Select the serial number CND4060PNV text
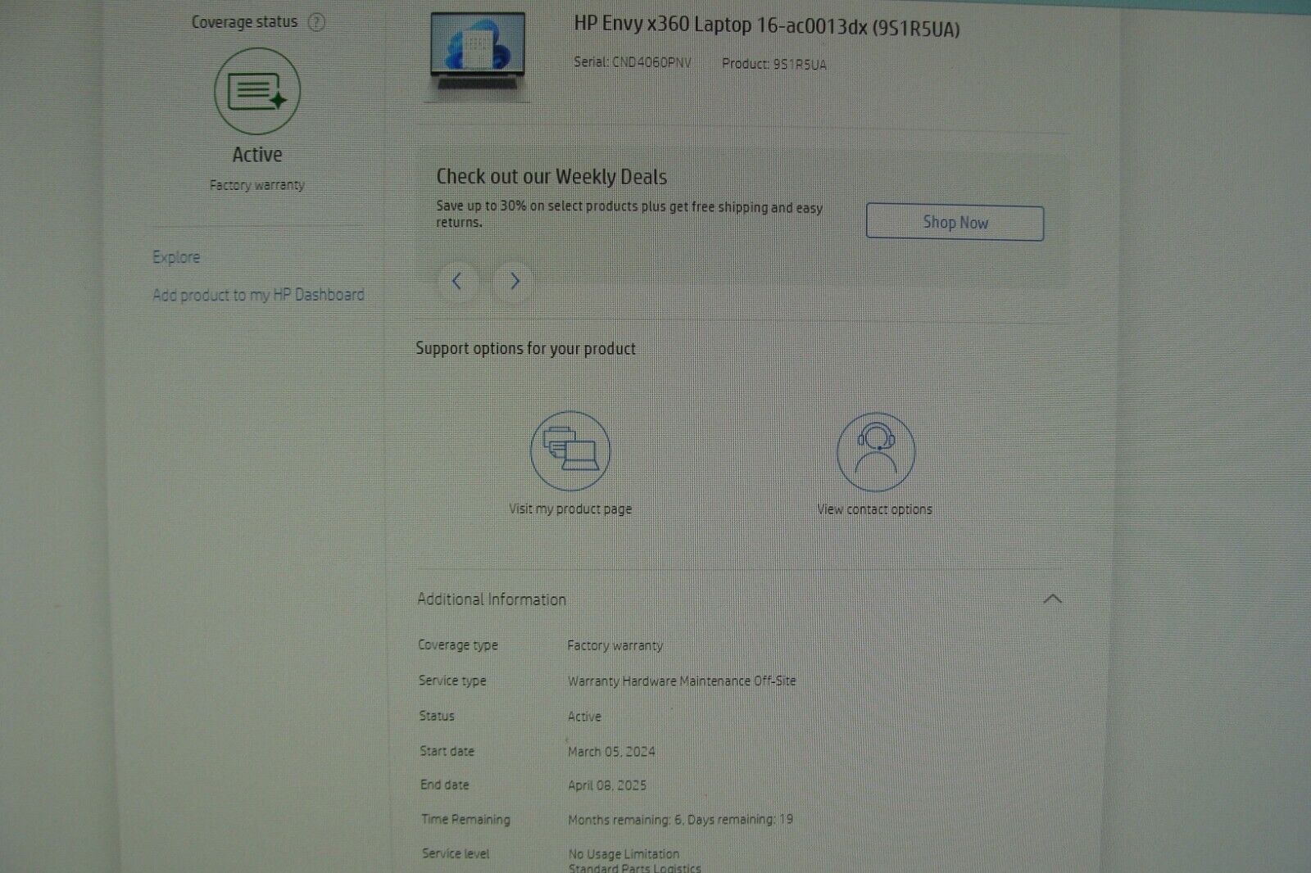1311x873 pixels. (x=651, y=62)
